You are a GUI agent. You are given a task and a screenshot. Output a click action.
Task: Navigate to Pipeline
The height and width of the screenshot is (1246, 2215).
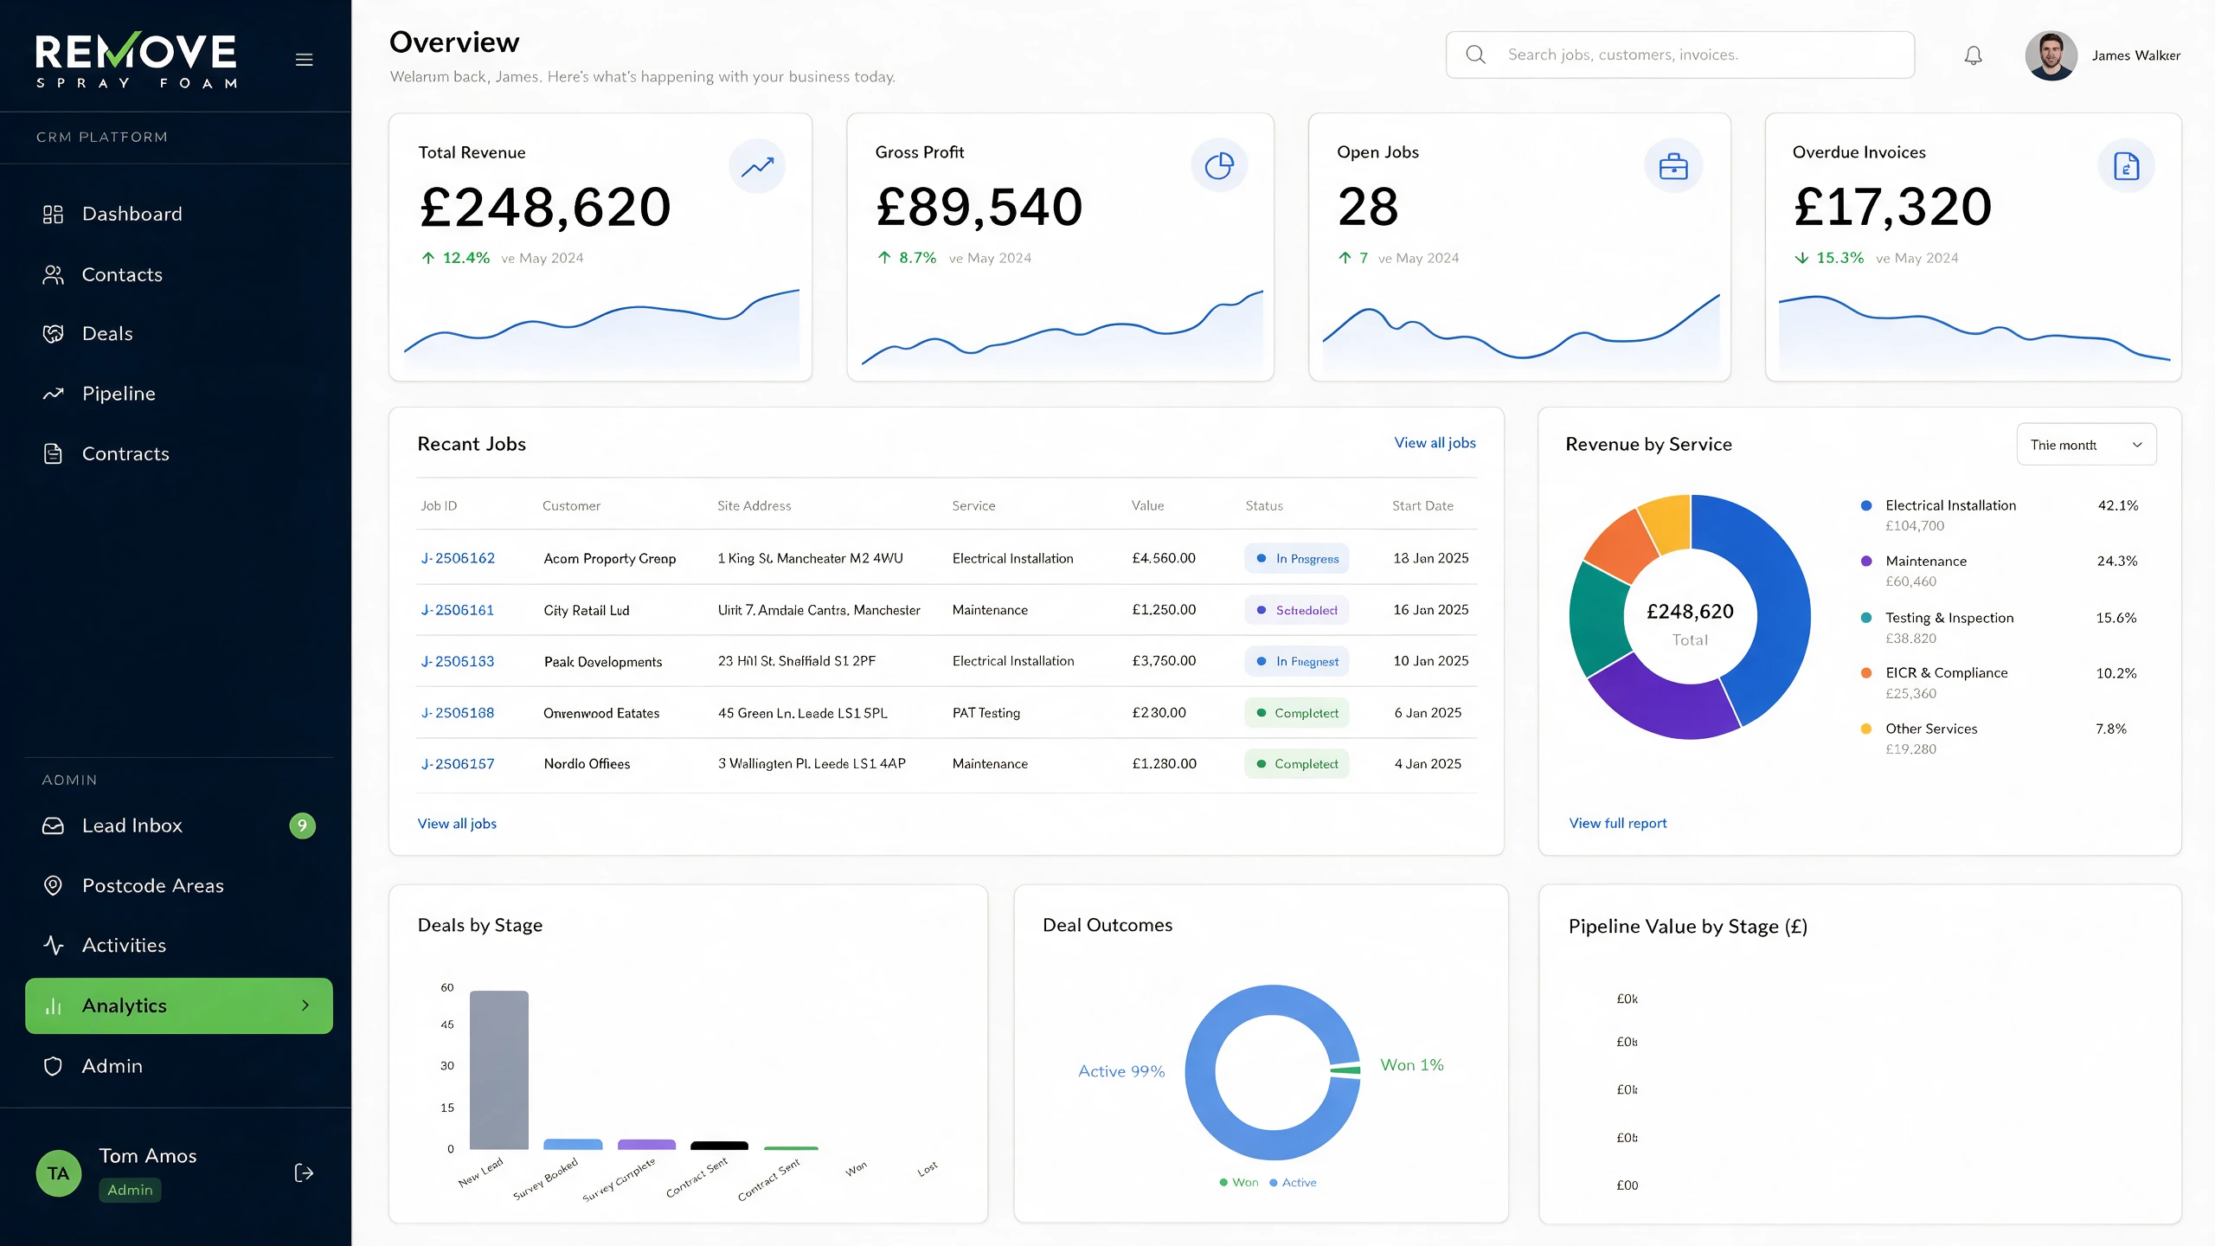coord(179,394)
